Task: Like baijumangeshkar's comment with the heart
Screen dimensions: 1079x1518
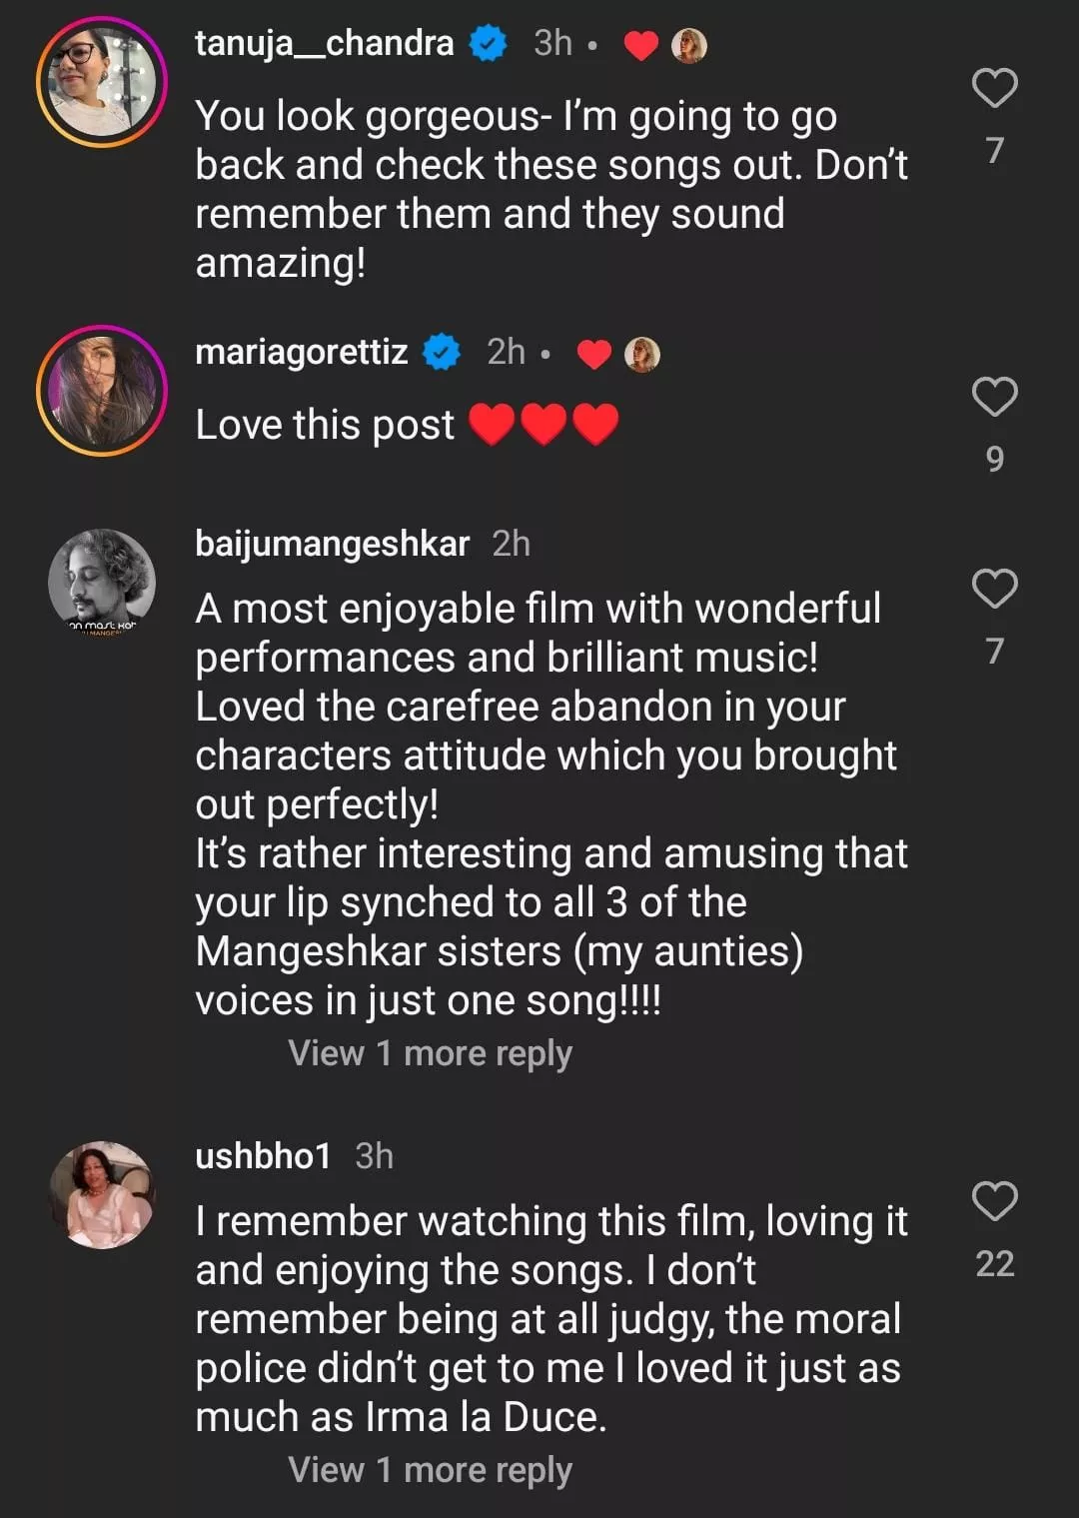Action: (x=994, y=589)
